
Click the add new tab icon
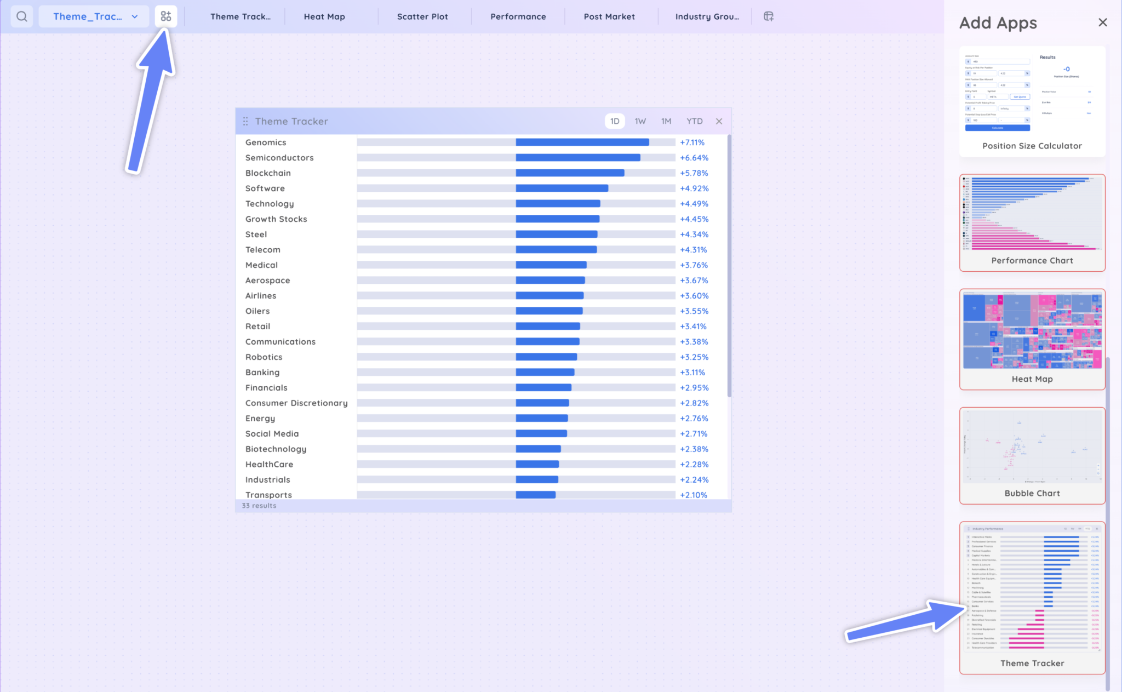point(769,16)
